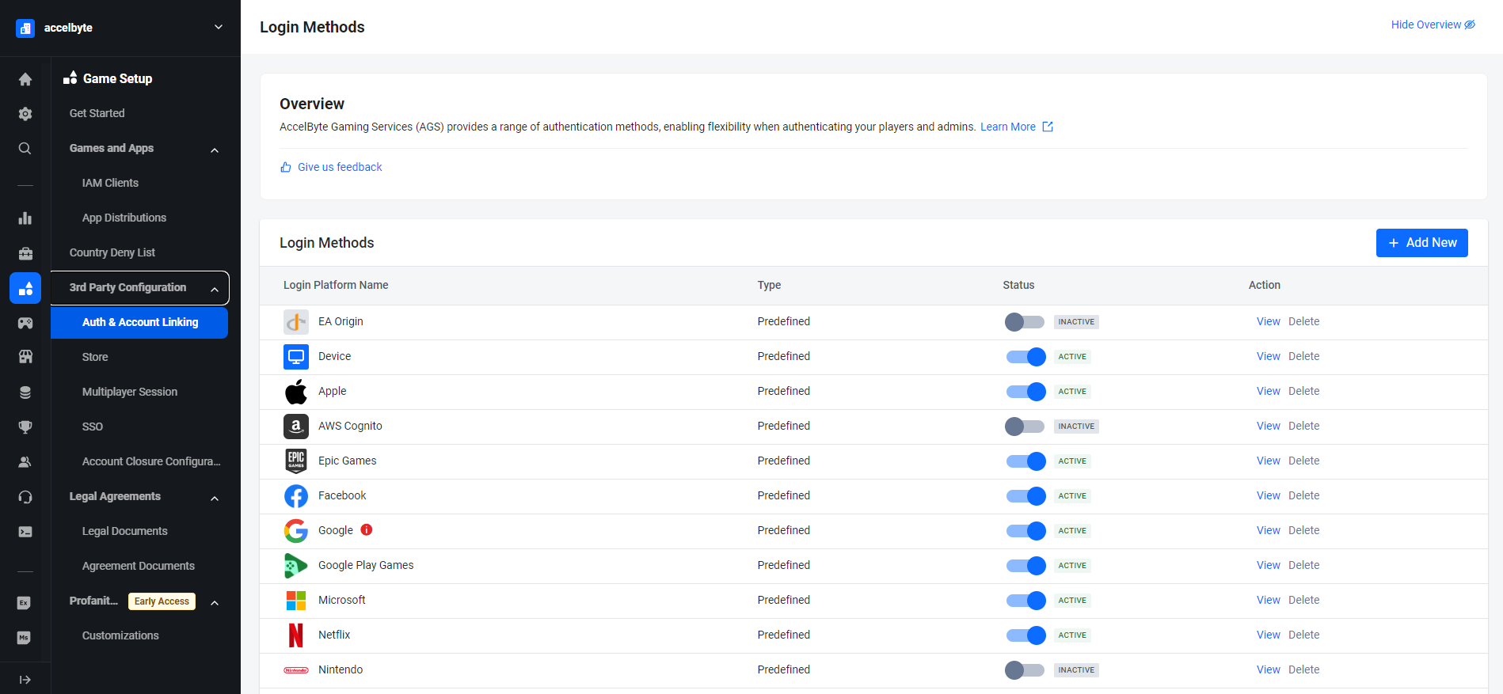Collapse the Profanity Early Access section
1503x694 pixels.
(215, 602)
